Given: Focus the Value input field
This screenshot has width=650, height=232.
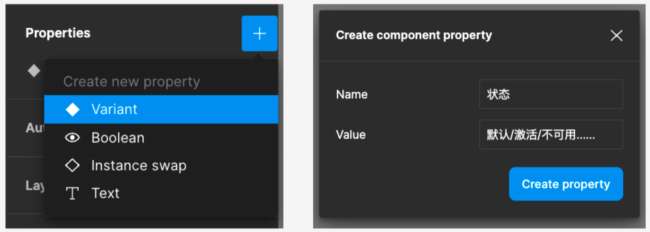Looking at the screenshot, I should [551, 135].
